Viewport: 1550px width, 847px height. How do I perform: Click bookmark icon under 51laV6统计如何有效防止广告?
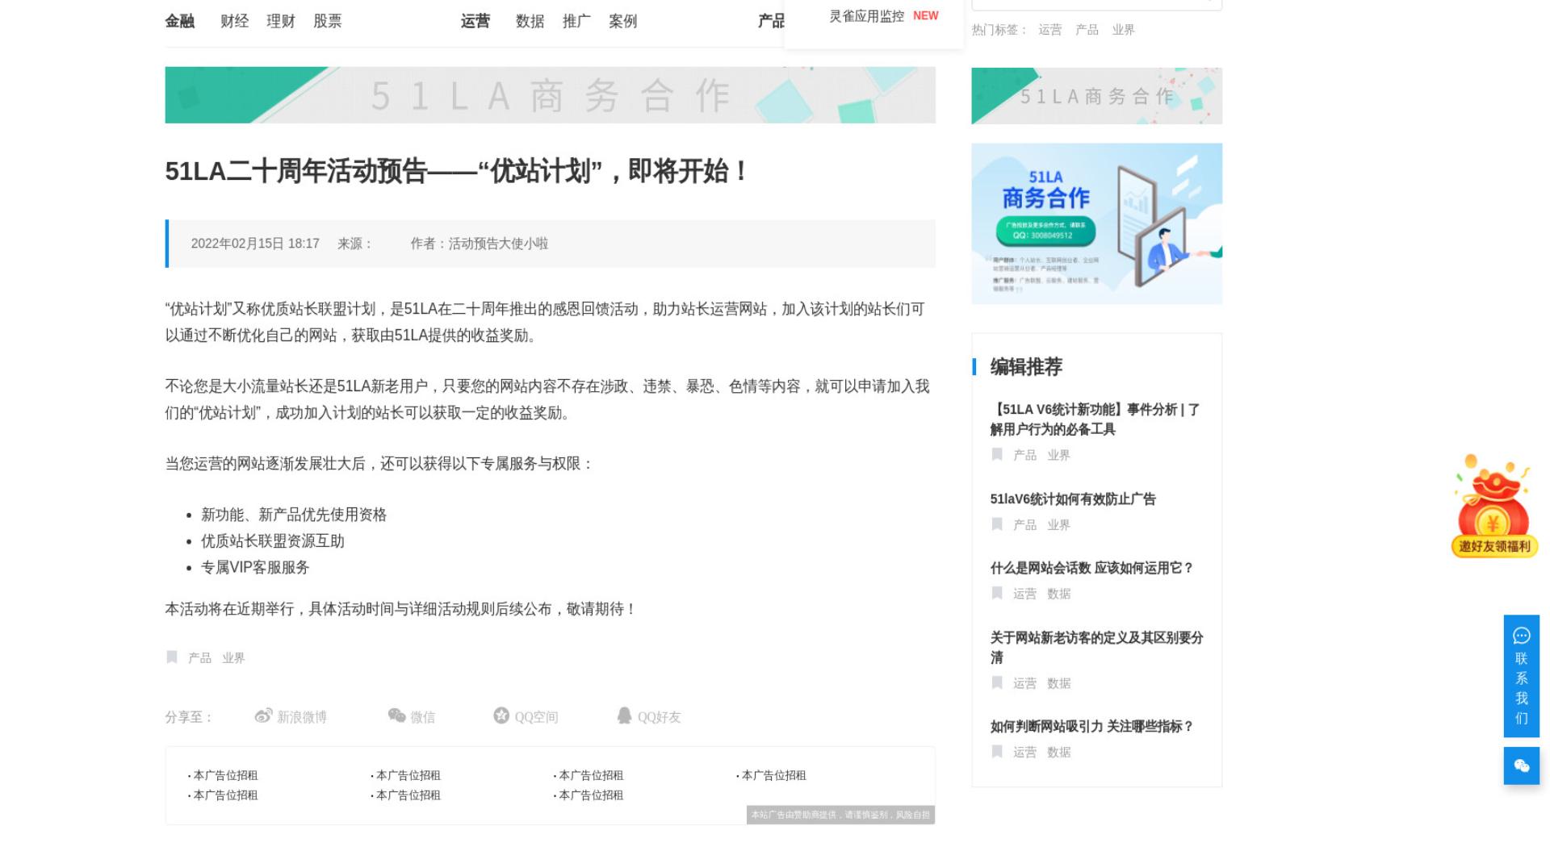pos(997,524)
